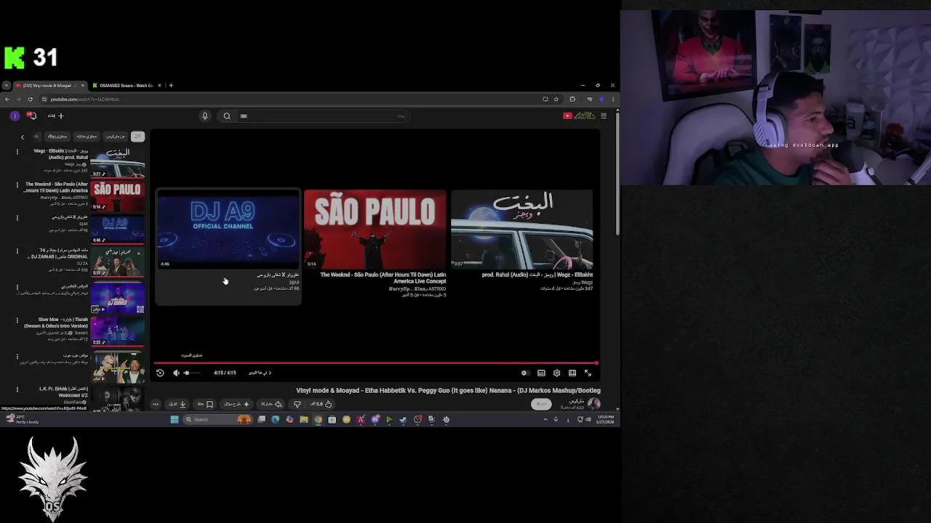Search by voice using the microphone icon

(205, 116)
